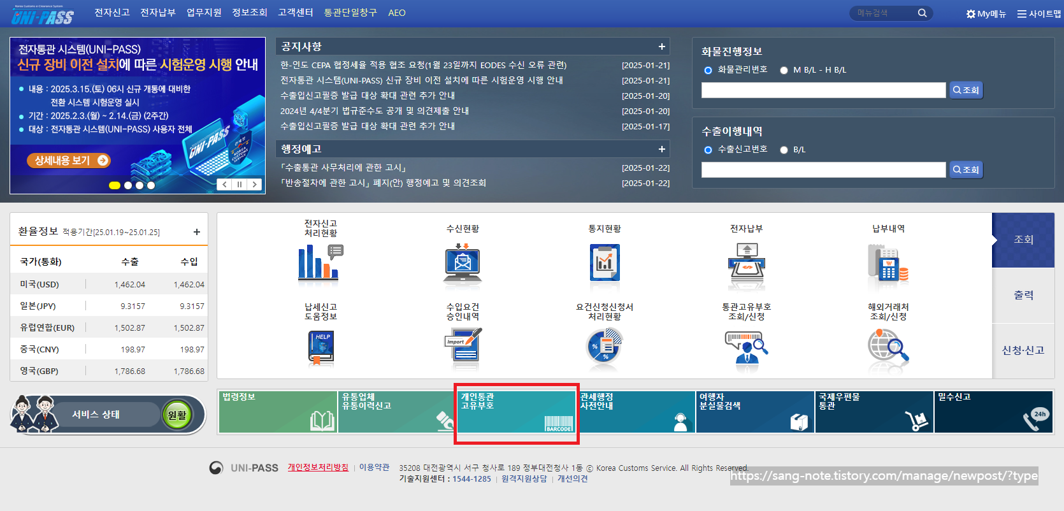Select the third banner indicator dot
This screenshot has height=511, width=1064.
click(x=140, y=185)
